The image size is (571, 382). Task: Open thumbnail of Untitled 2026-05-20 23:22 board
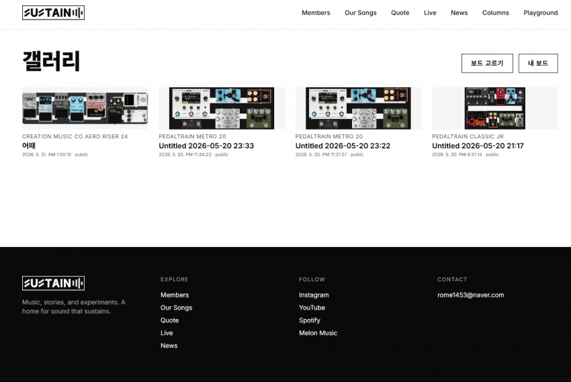click(x=358, y=108)
